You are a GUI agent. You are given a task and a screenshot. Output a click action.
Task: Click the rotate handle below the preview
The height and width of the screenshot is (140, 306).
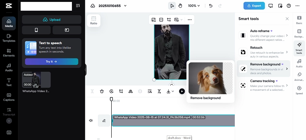pyautogui.click(x=172, y=85)
